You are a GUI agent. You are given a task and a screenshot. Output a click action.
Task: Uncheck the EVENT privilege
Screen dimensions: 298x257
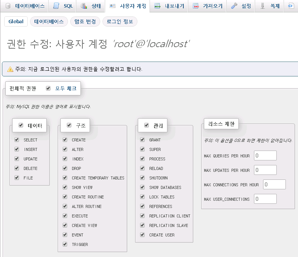(x=65, y=235)
